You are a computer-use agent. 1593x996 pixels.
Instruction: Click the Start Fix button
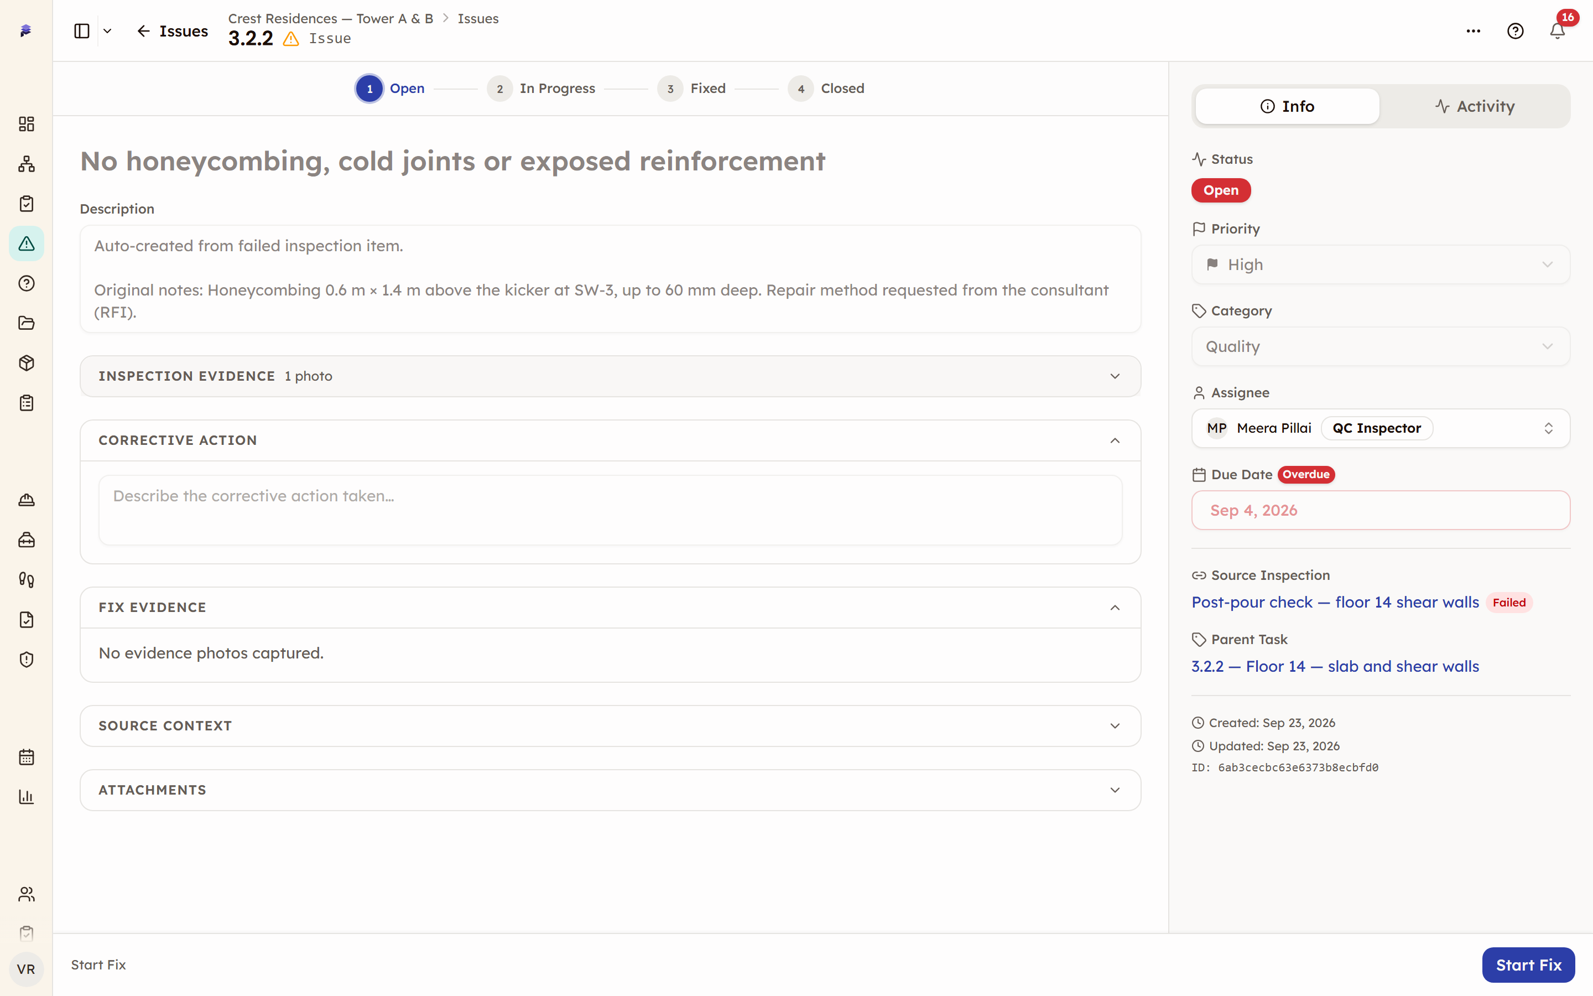point(1528,965)
